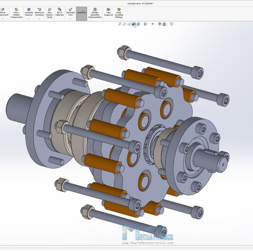This screenshot has height=251, width=253.
Task: Expand the Reference Geometry dropdown arrow
Action: (40, 19)
